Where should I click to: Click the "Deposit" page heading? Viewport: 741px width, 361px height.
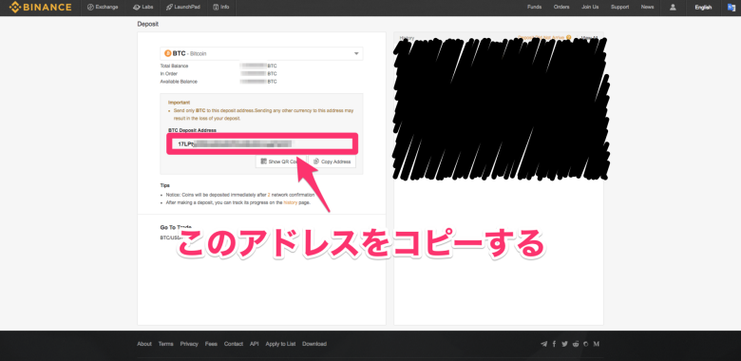click(x=148, y=24)
